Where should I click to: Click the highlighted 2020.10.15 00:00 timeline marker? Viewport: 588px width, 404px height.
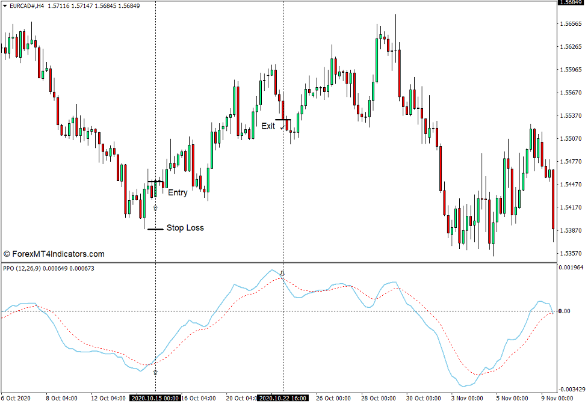(155, 398)
